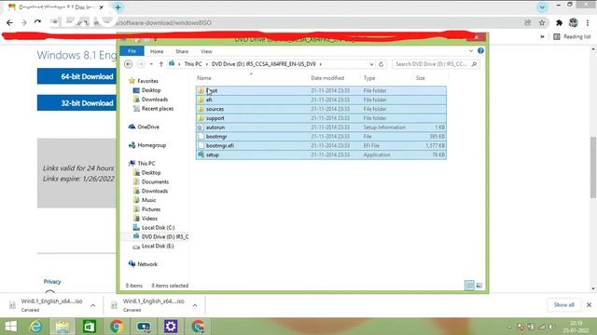This screenshot has height=335, width=597.
Task: Select the bootmgr file
Action: pyautogui.click(x=321, y=137)
